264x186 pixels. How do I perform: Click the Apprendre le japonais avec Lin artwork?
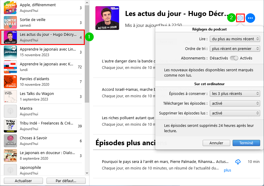10,52
